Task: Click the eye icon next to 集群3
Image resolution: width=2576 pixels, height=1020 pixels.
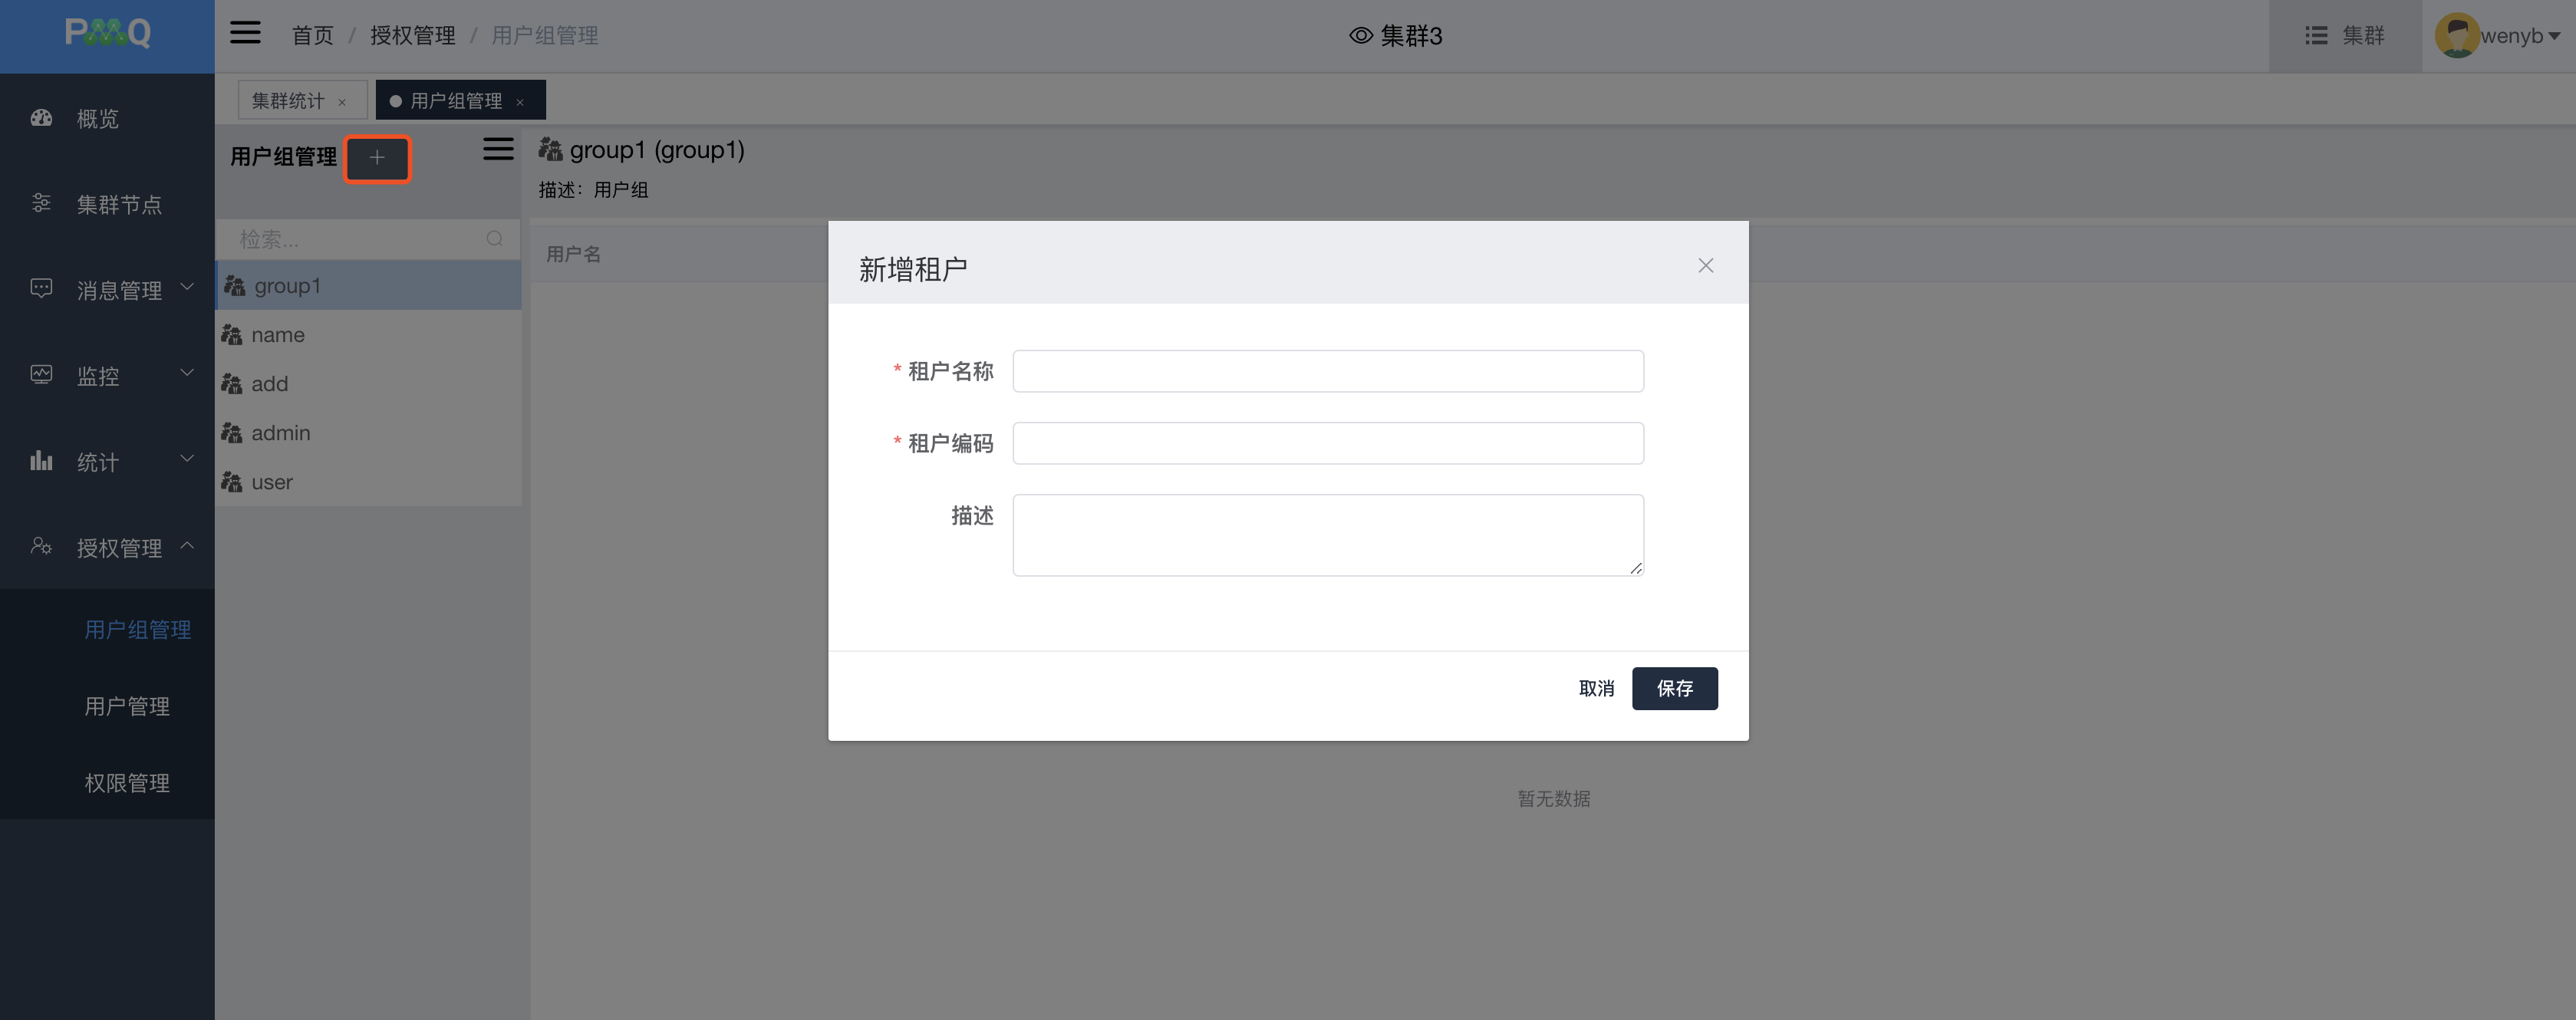Action: click(1360, 36)
